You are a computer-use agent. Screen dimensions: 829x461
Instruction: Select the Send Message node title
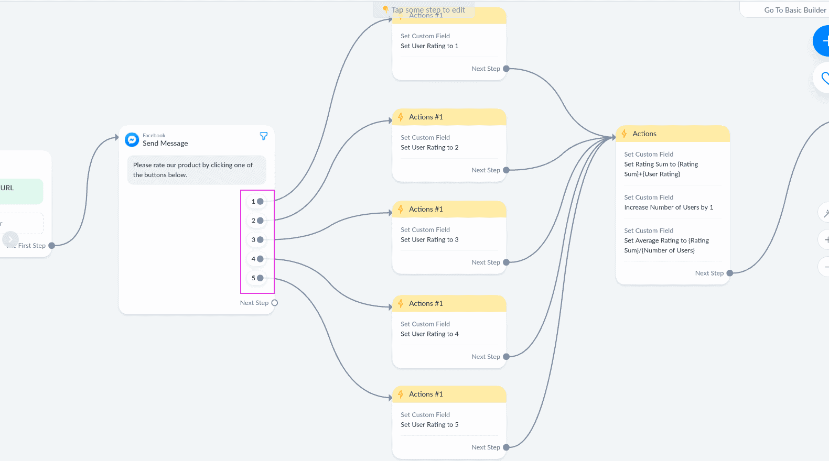pos(165,144)
